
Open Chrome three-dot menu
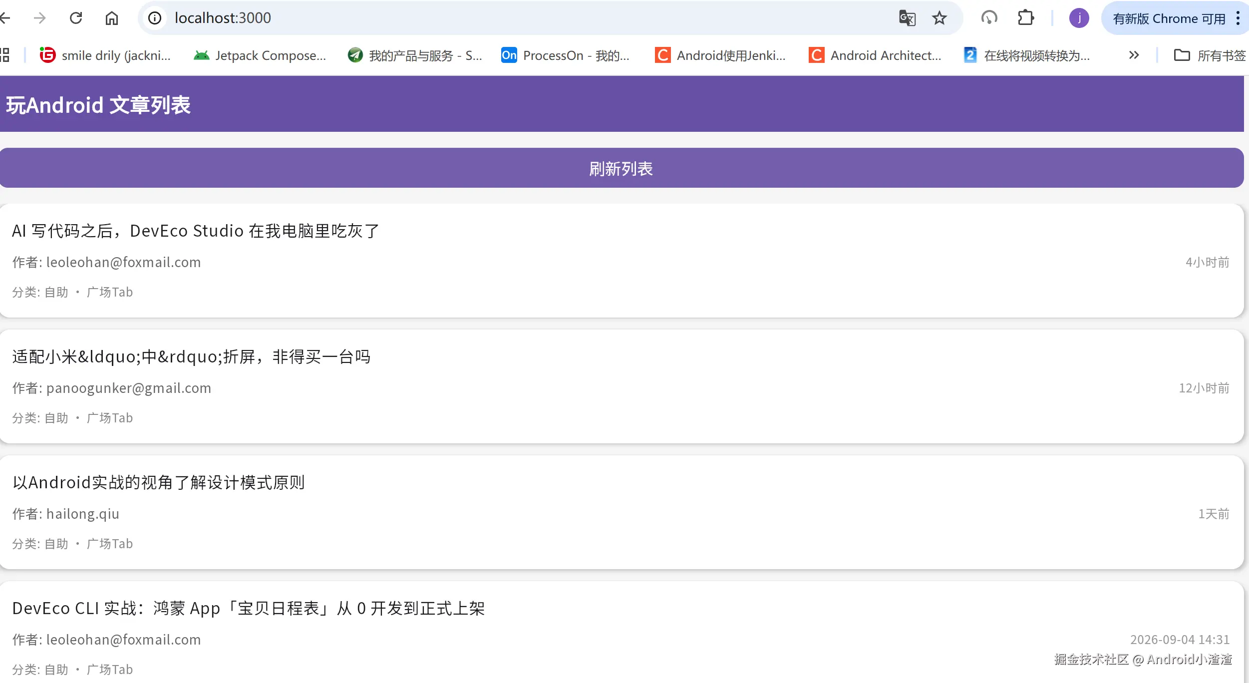[x=1238, y=18]
